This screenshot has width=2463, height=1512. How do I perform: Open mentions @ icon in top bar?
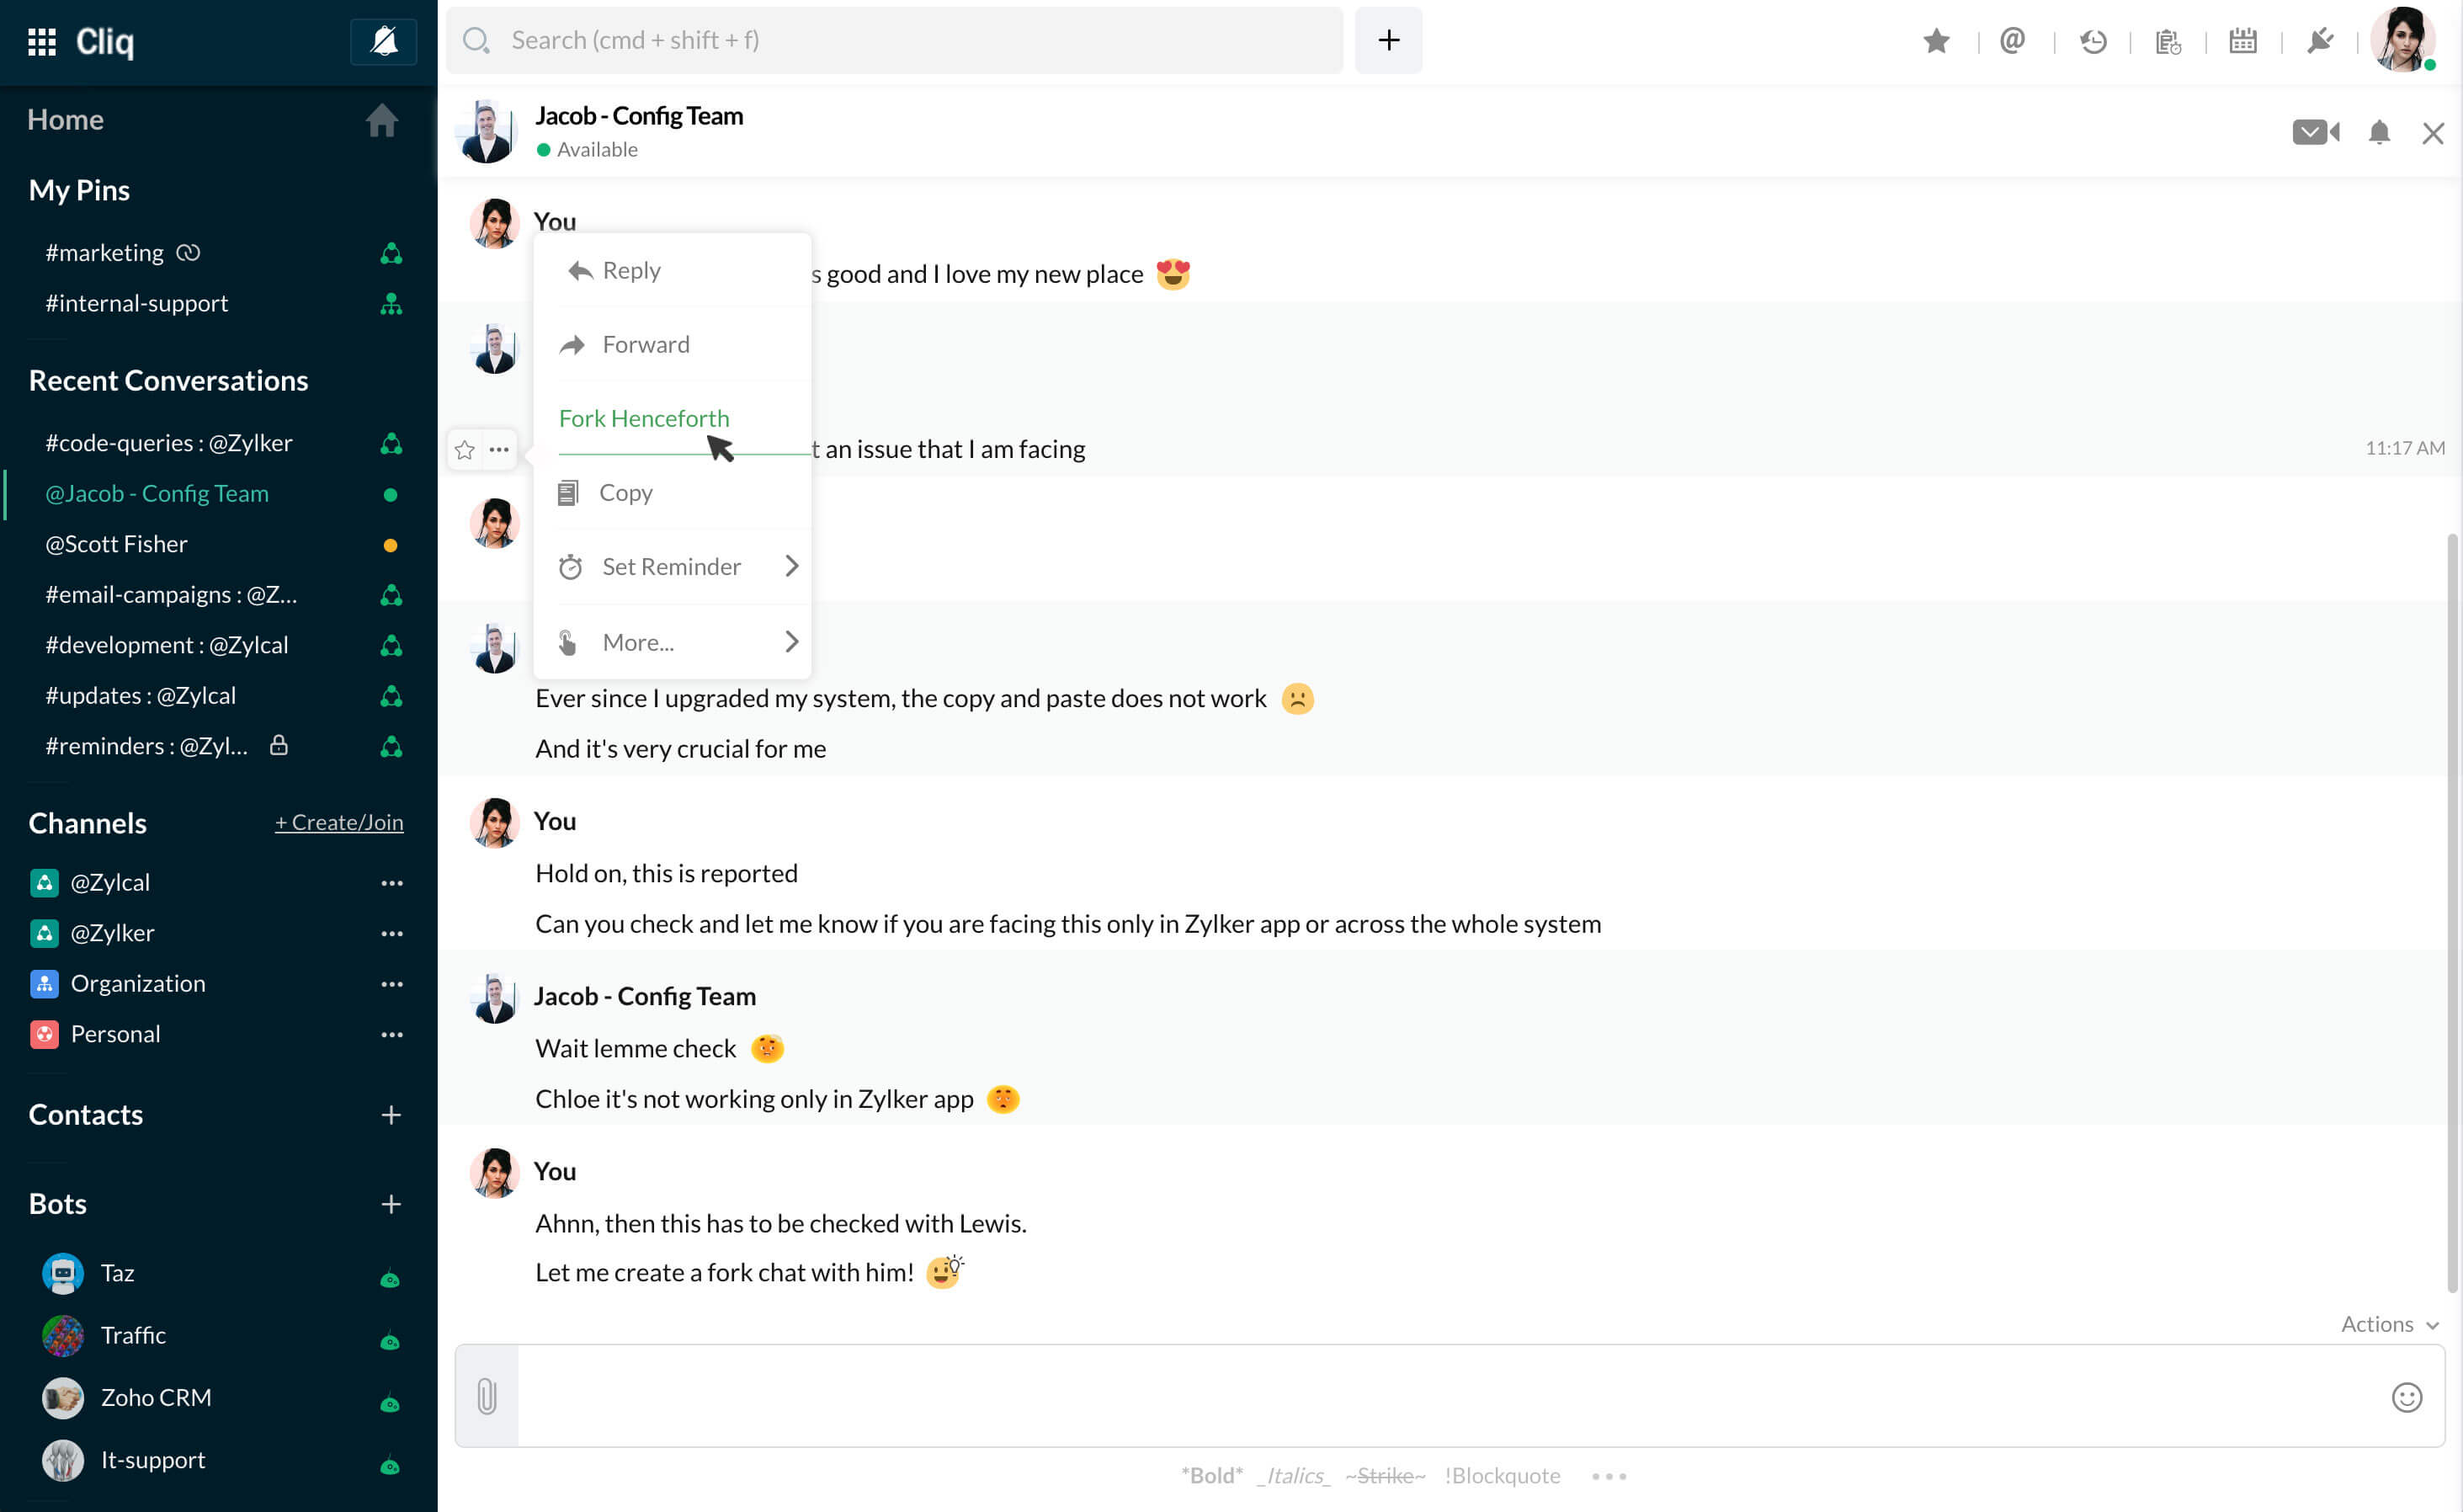(x=2012, y=41)
